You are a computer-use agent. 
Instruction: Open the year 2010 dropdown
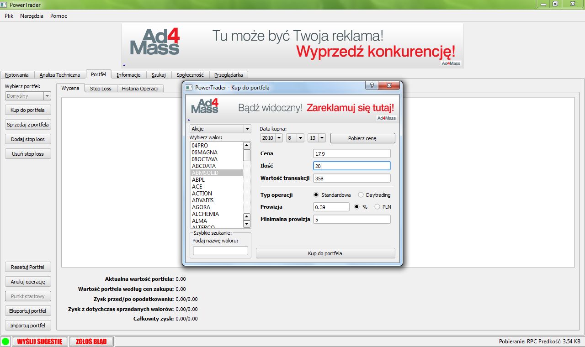click(271, 138)
